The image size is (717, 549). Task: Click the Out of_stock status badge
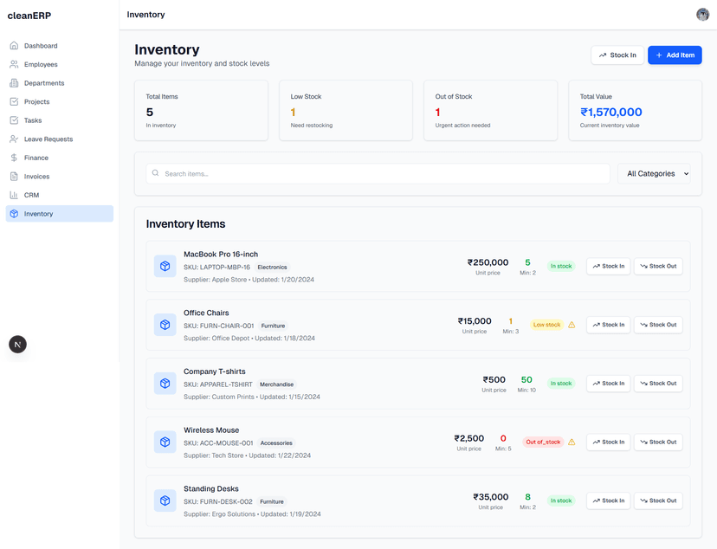tap(543, 442)
